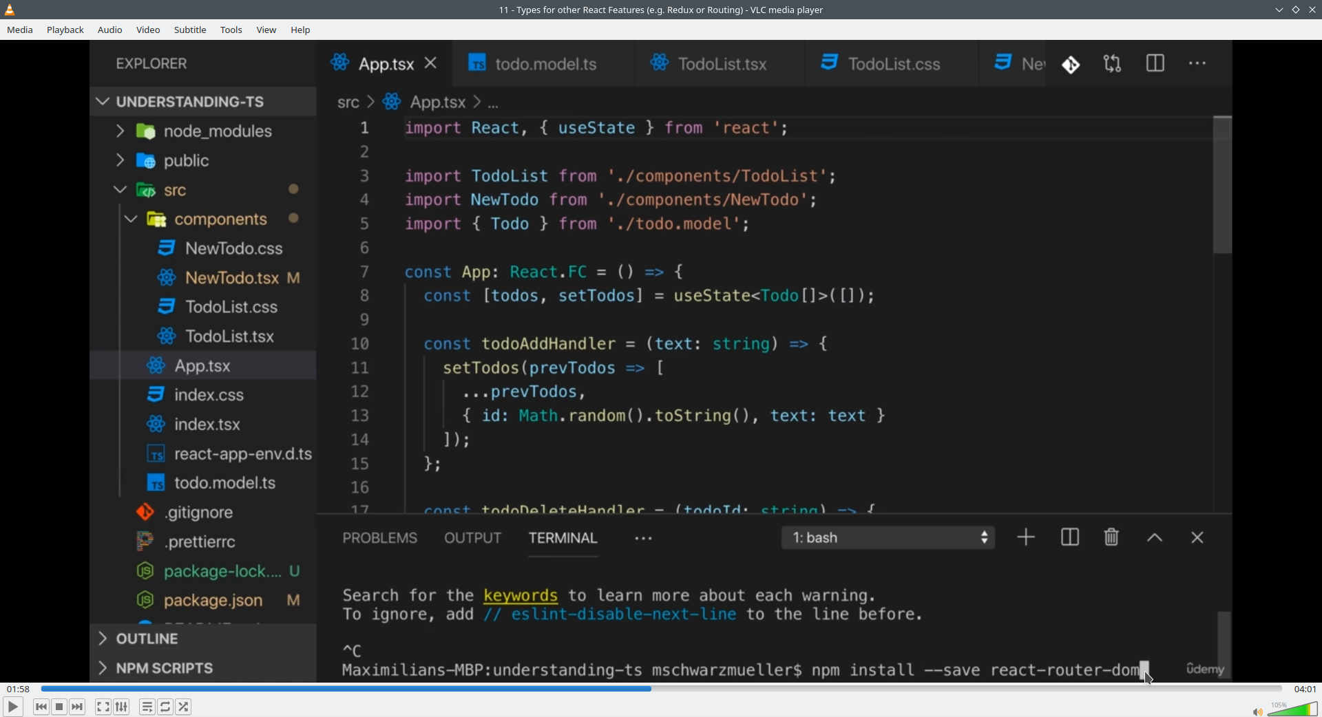Viewport: 1322px width, 717px height.
Task: Mute audio with the speaker icon
Action: [x=1257, y=711]
